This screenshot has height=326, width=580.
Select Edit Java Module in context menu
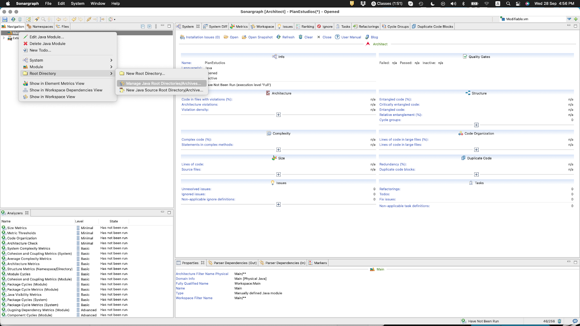click(68, 37)
